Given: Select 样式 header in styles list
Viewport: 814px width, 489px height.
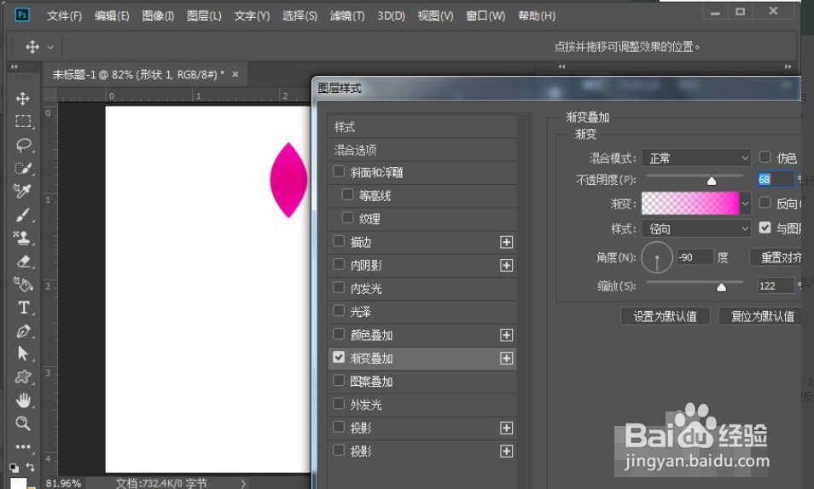Looking at the screenshot, I should coord(422,127).
